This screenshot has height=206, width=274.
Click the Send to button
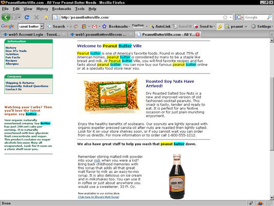(x=205, y=26)
